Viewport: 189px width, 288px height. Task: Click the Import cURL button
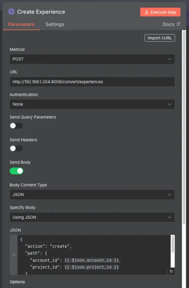[160, 38]
